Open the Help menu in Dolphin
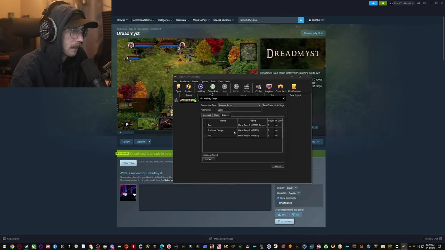The height and width of the screenshot is (250, 445). tap(227, 81)
